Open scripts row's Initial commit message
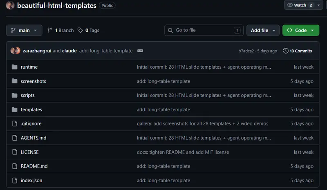Screen dimensions: 327x190 (204, 95)
